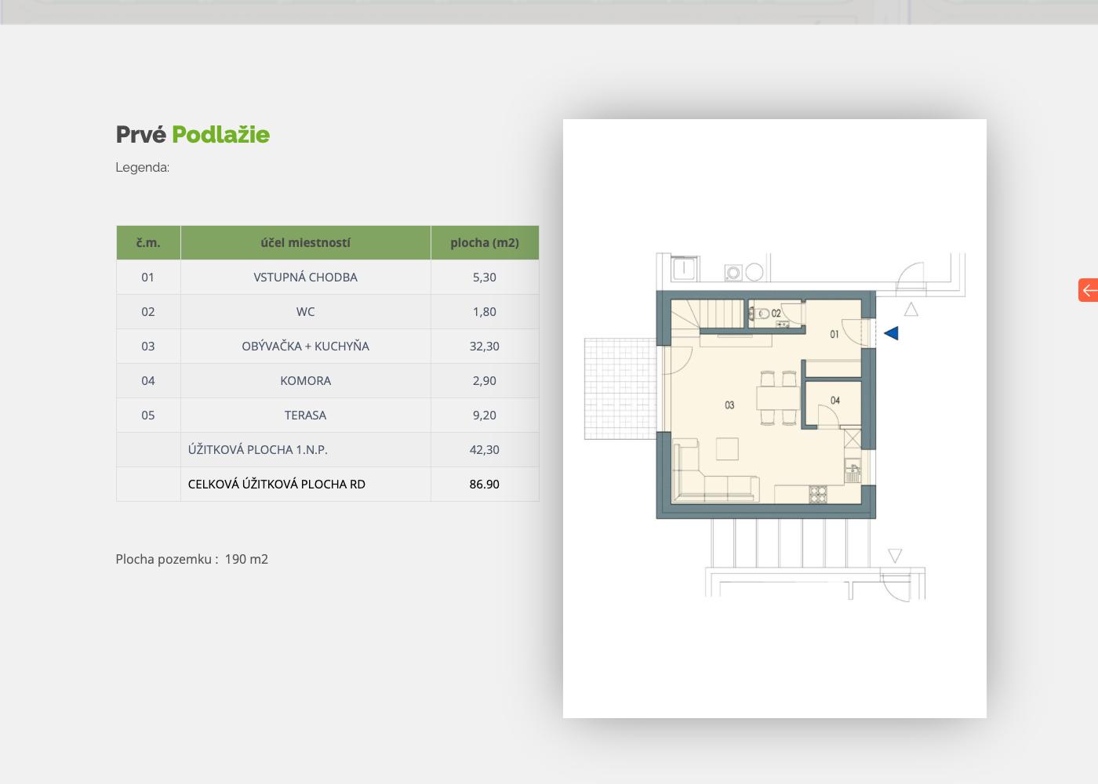Click the blue entrance arrow marker
Image resolution: width=1098 pixels, height=784 pixels.
tap(891, 333)
